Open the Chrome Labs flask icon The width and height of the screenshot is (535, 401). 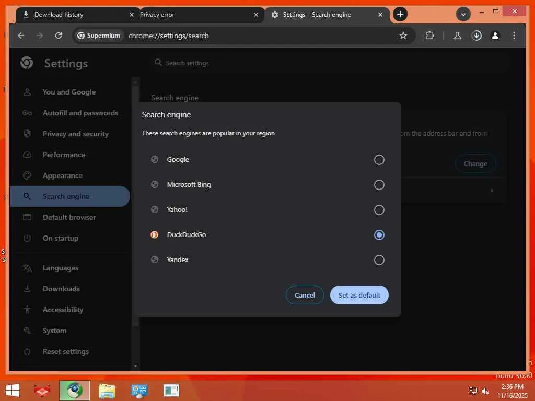(x=458, y=36)
